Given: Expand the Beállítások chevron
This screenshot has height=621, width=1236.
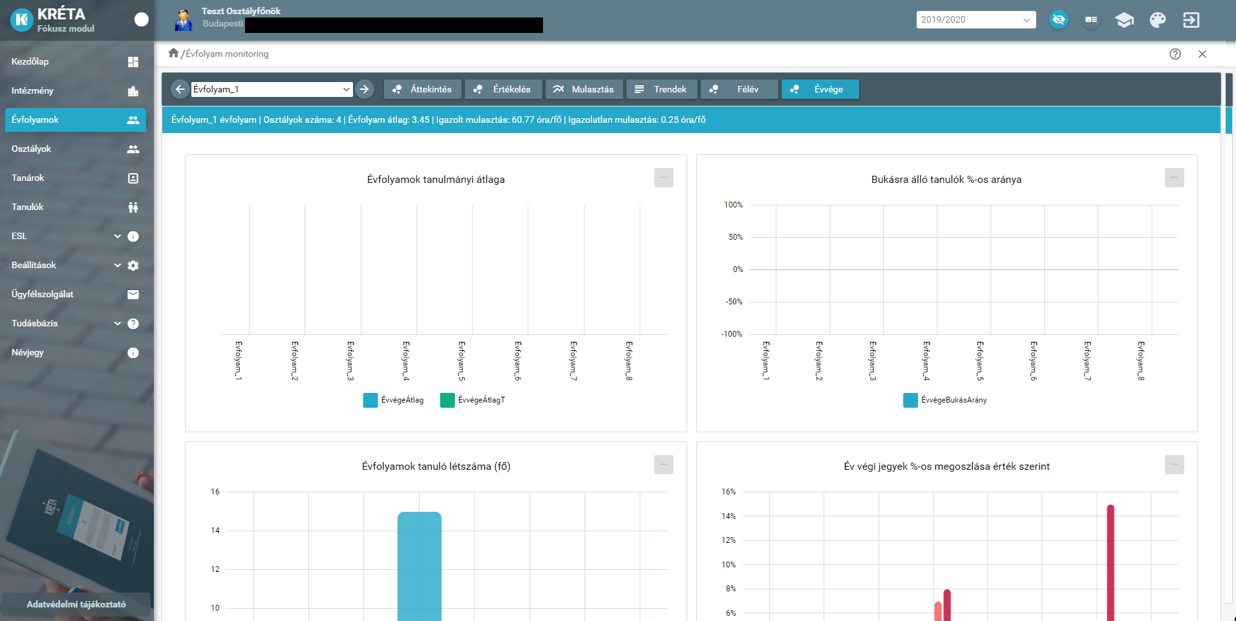Looking at the screenshot, I should point(118,266).
